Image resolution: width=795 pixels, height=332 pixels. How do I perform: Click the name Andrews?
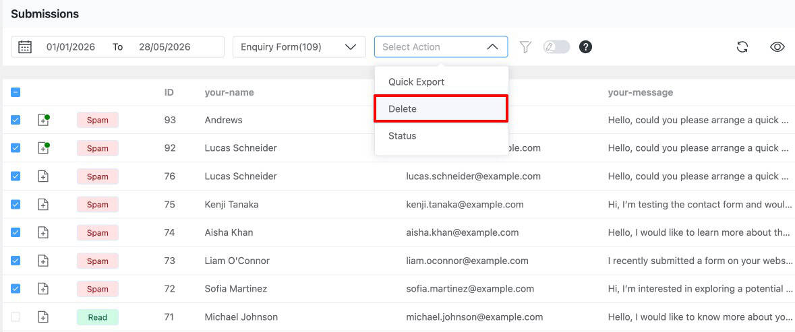click(224, 120)
